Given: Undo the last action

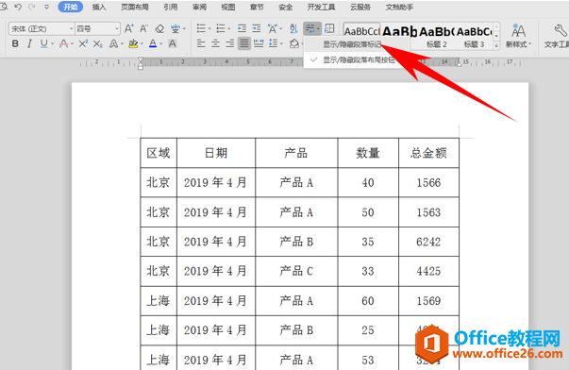Looking at the screenshot, I should click(18, 7).
